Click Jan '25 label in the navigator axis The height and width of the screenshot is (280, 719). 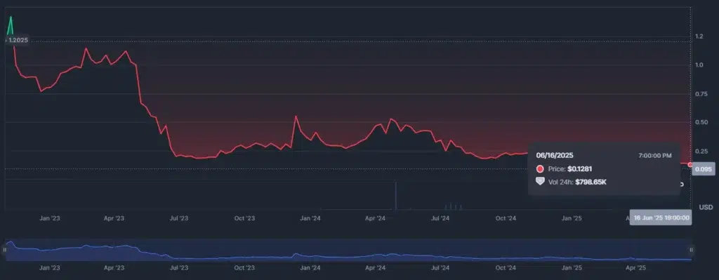572,267
